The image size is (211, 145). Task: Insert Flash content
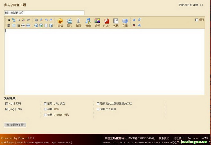coord(107,23)
